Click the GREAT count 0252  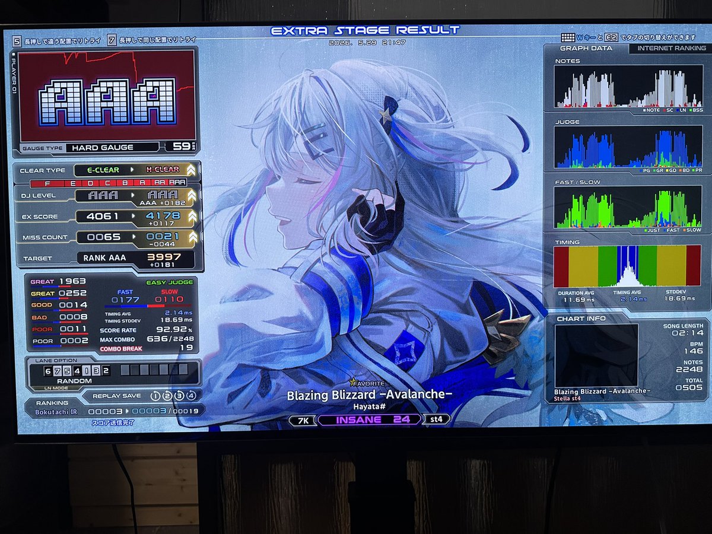[72, 293]
